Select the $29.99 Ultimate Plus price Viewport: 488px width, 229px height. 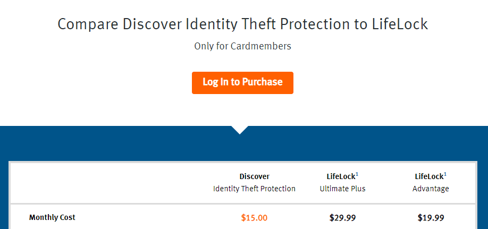(x=343, y=218)
